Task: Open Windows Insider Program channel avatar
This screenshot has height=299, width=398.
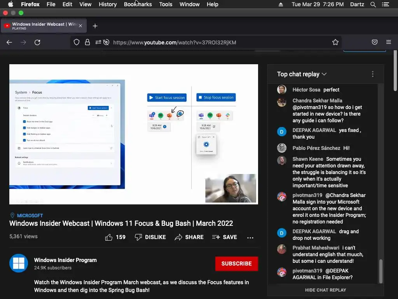Action: point(19,263)
